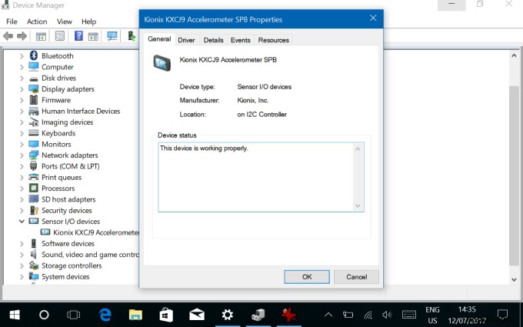Click the volume speaker icon in system tray
This screenshot has width=523, height=327.
pyautogui.click(x=387, y=315)
